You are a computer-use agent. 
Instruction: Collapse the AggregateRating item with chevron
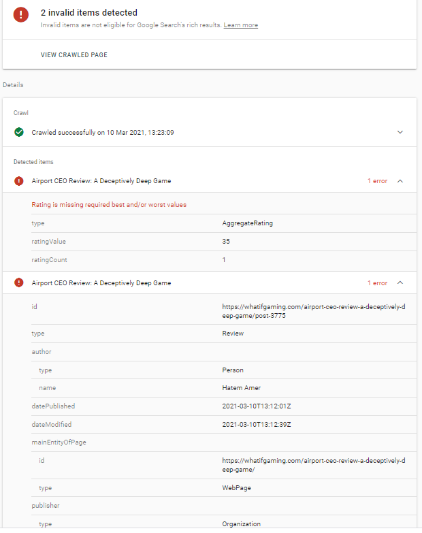[400, 181]
